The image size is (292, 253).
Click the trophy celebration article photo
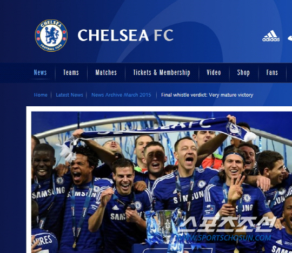(162, 182)
